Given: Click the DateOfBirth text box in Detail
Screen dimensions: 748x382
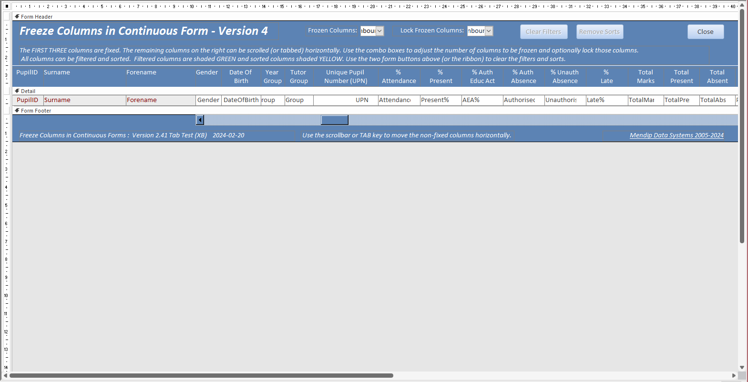Looking at the screenshot, I should coord(241,100).
